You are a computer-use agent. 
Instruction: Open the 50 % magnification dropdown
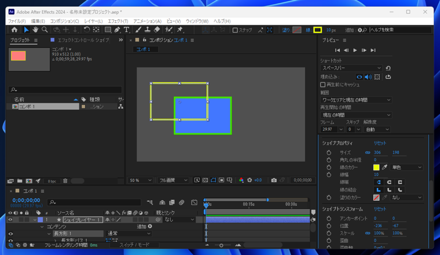(141, 181)
